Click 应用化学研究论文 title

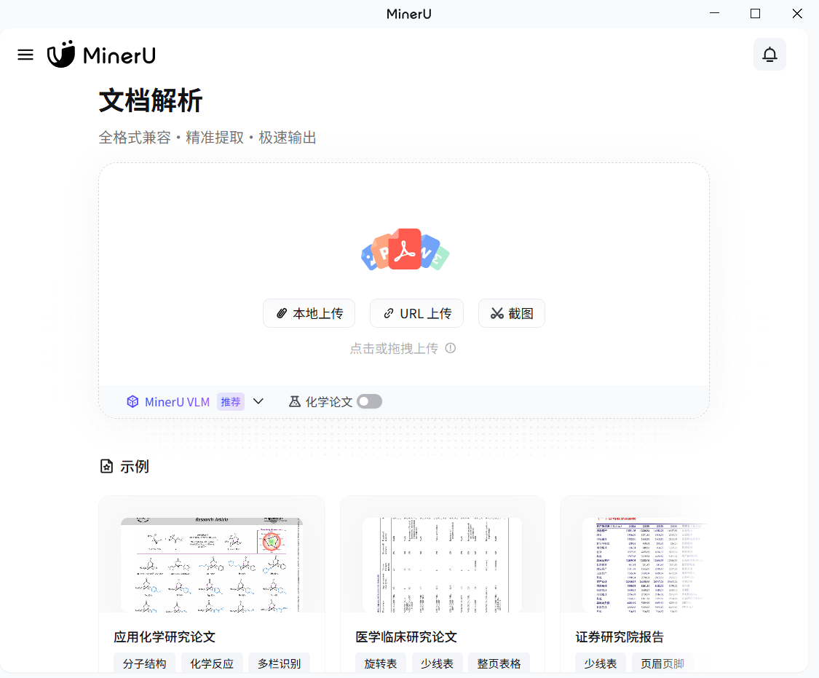[x=165, y=636]
